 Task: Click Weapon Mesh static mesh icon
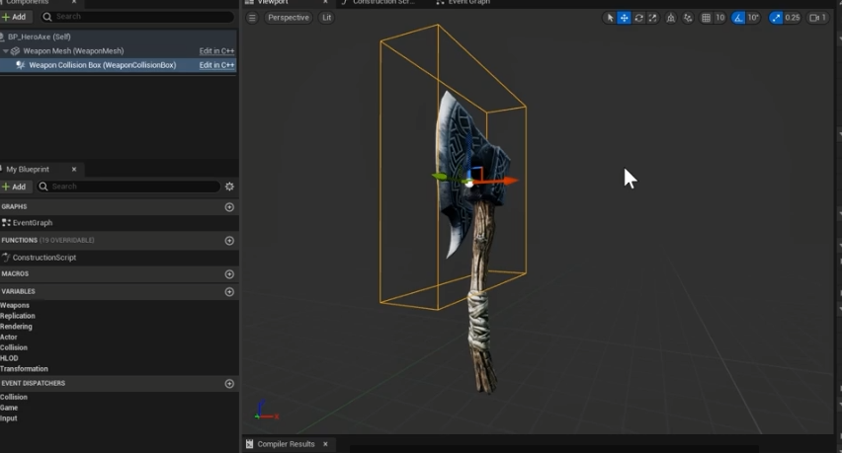point(15,51)
